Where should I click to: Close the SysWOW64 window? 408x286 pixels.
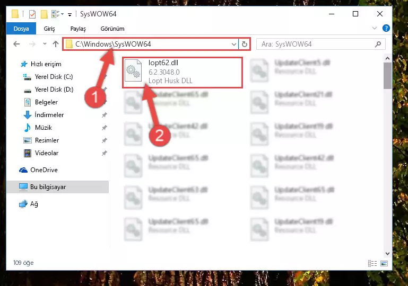(380, 14)
